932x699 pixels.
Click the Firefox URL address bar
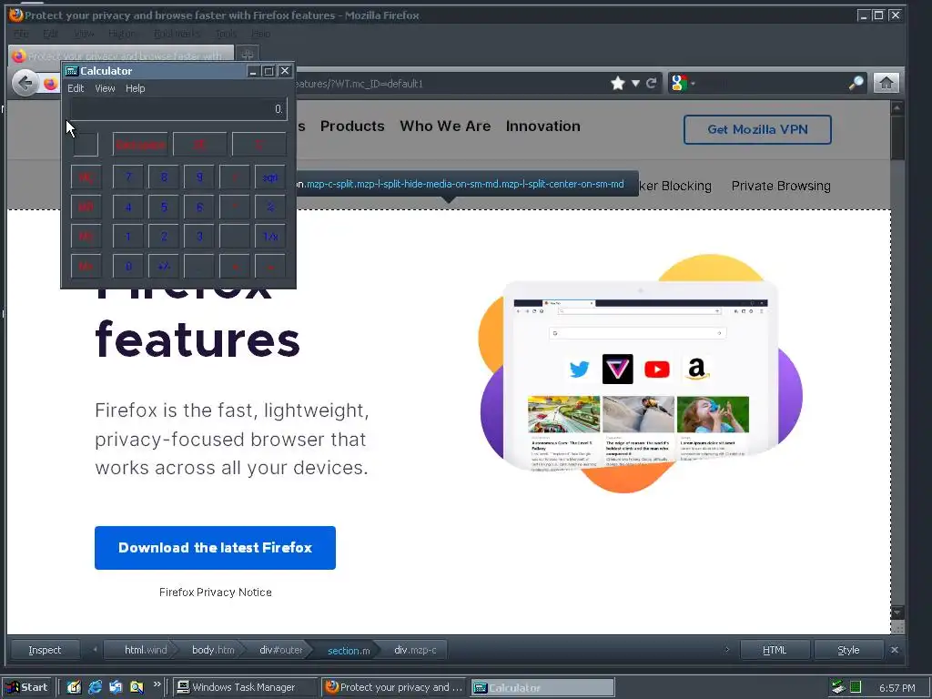point(451,83)
